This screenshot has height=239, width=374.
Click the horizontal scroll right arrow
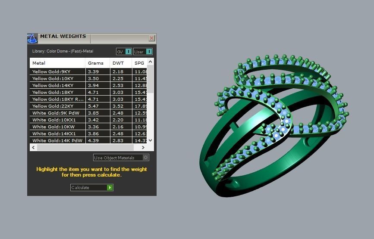tap(143, 147)
